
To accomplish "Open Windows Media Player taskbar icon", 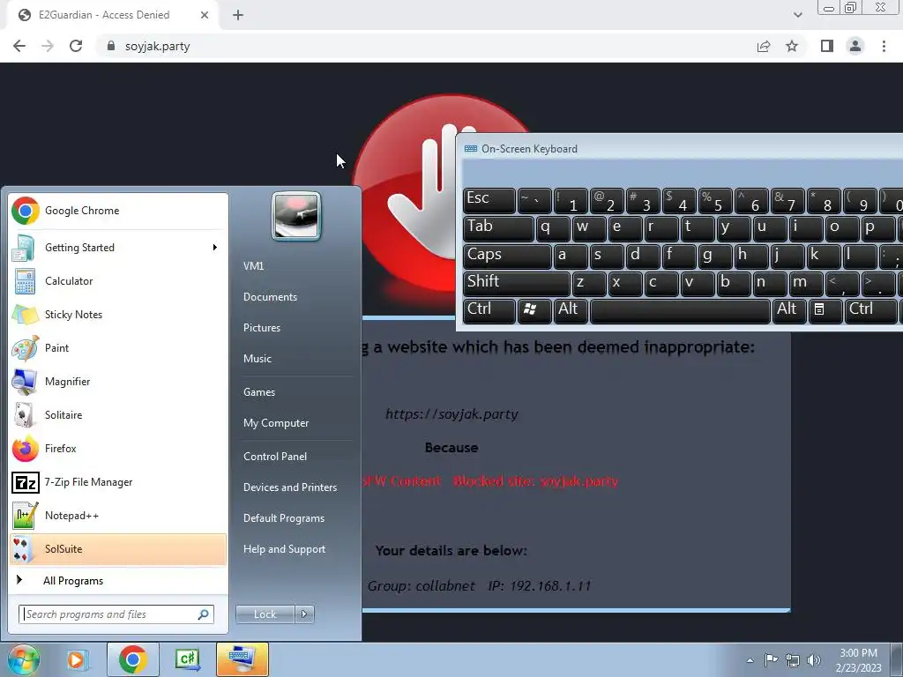I will [x=76, y=659].
